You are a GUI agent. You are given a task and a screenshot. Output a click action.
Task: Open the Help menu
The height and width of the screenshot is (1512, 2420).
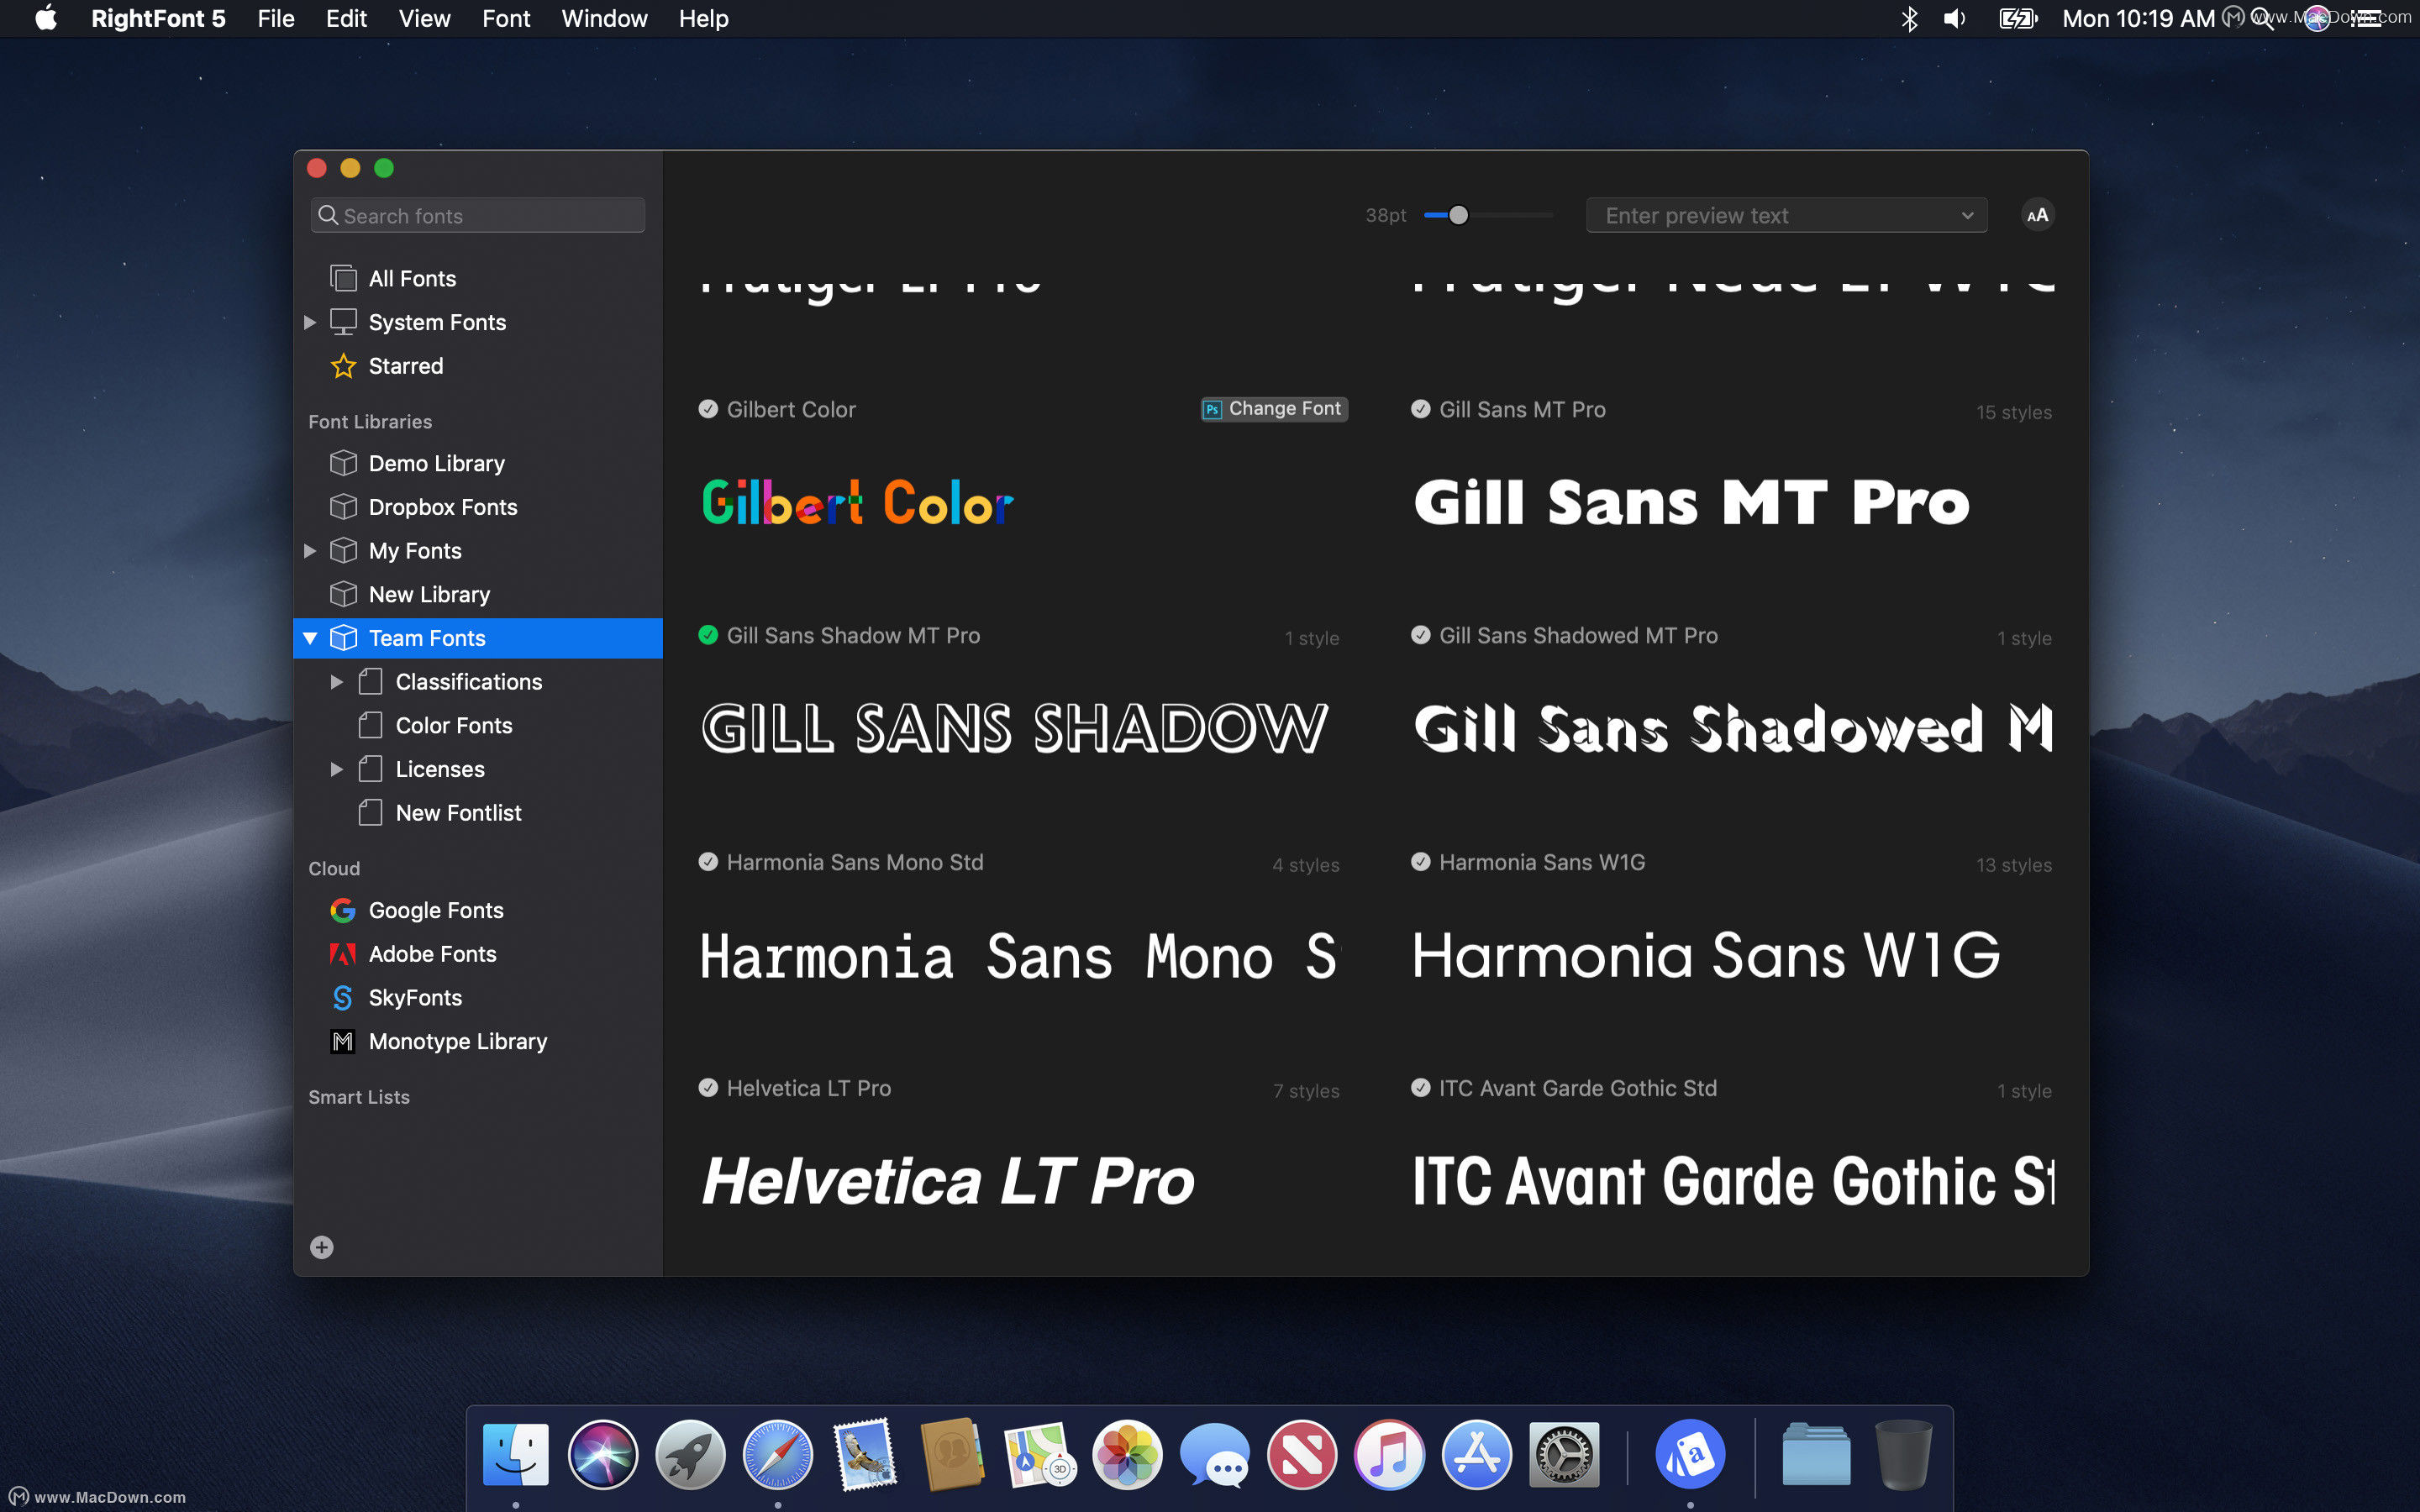click(703, 19)
